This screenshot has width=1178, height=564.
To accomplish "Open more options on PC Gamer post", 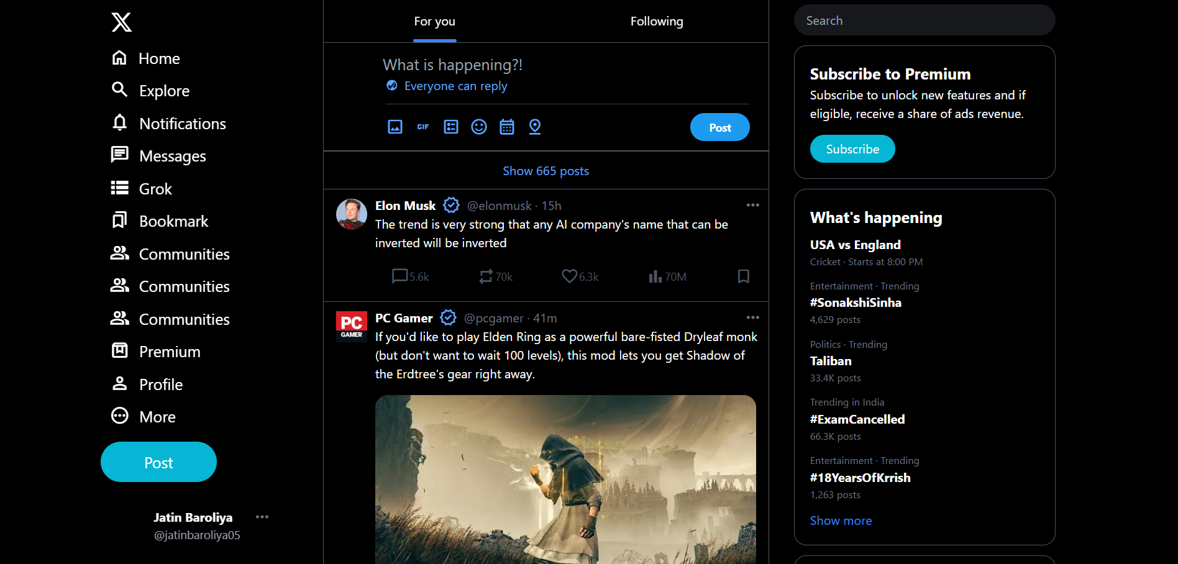I will [x=752, y=318].
